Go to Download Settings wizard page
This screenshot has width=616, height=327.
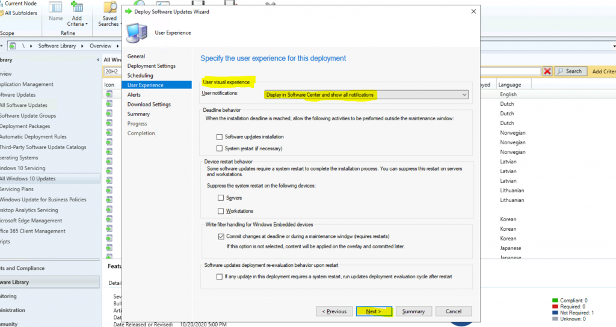(x=149, y=105)
